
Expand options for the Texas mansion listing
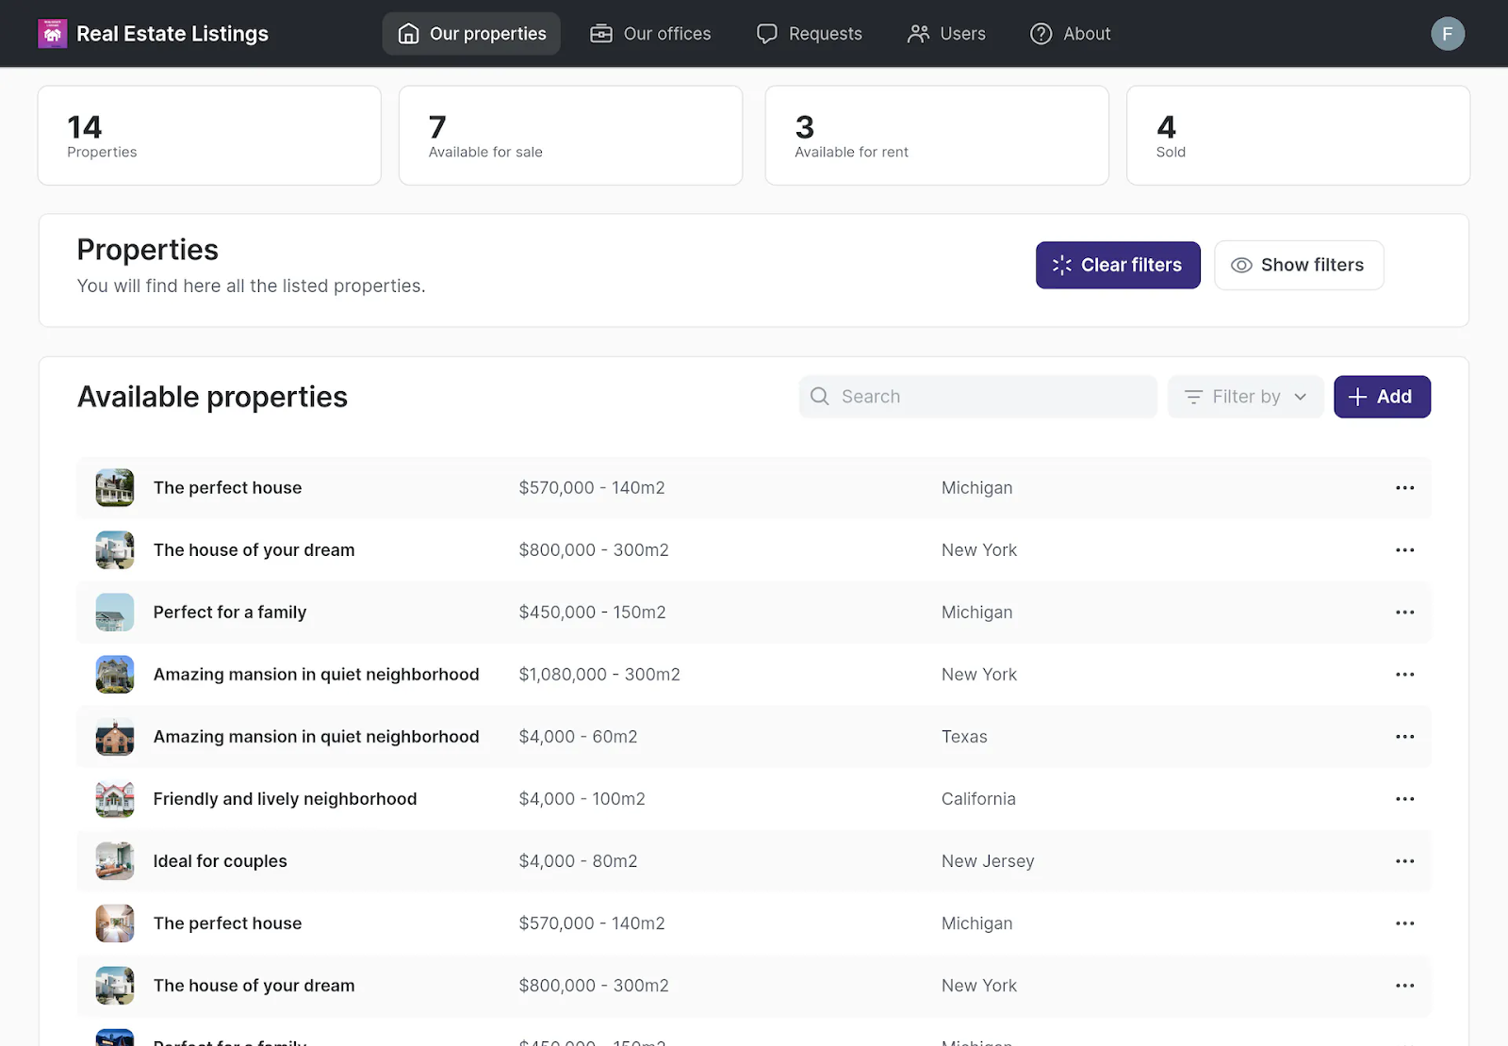1404,736
